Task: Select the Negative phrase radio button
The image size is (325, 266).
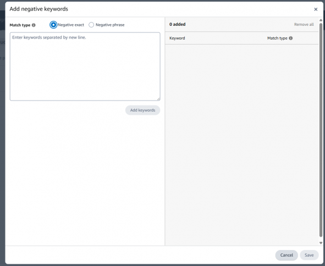Action: (x=91, y=25)
